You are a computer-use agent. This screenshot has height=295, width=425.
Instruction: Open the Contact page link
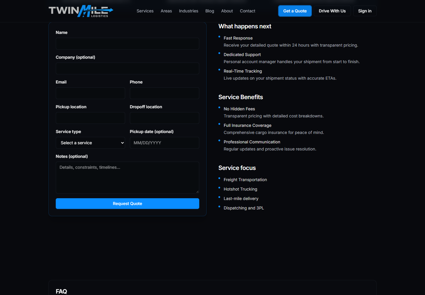pyautogui.click(x=248, y=11)
